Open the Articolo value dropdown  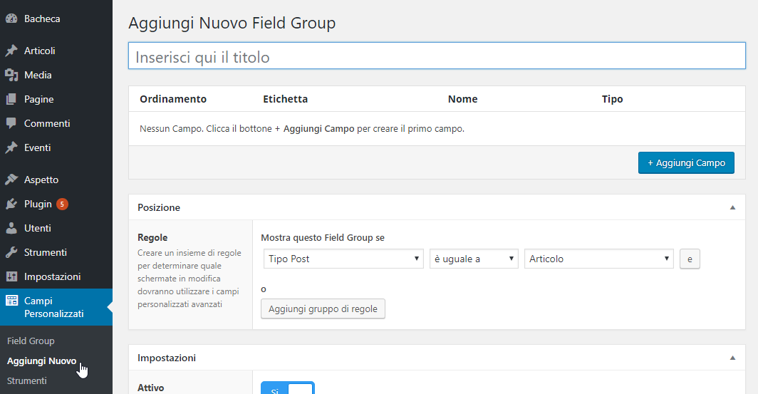pyautogui.click(x=598, y=259)
